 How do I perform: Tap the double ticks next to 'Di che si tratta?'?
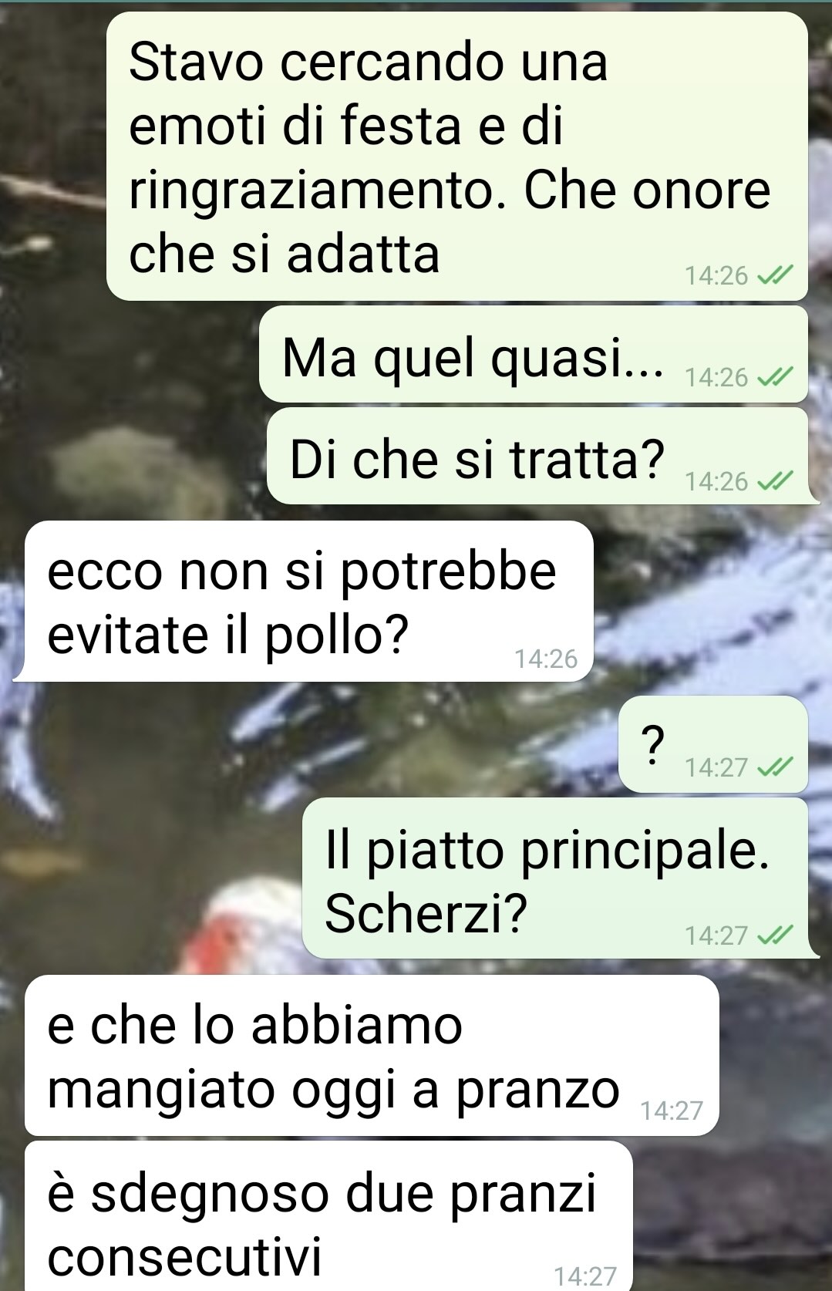click(x=773, y=481)
